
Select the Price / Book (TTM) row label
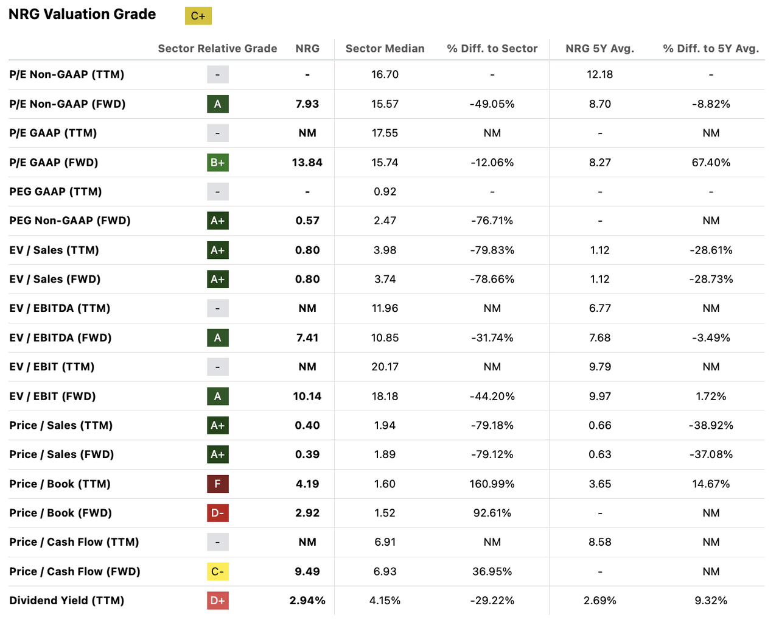click(x=60, y=484)
